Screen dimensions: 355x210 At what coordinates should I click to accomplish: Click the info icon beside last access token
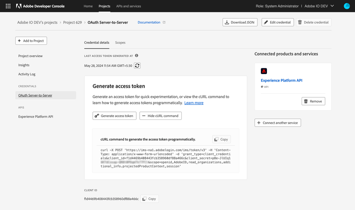[x=137, y=55]
